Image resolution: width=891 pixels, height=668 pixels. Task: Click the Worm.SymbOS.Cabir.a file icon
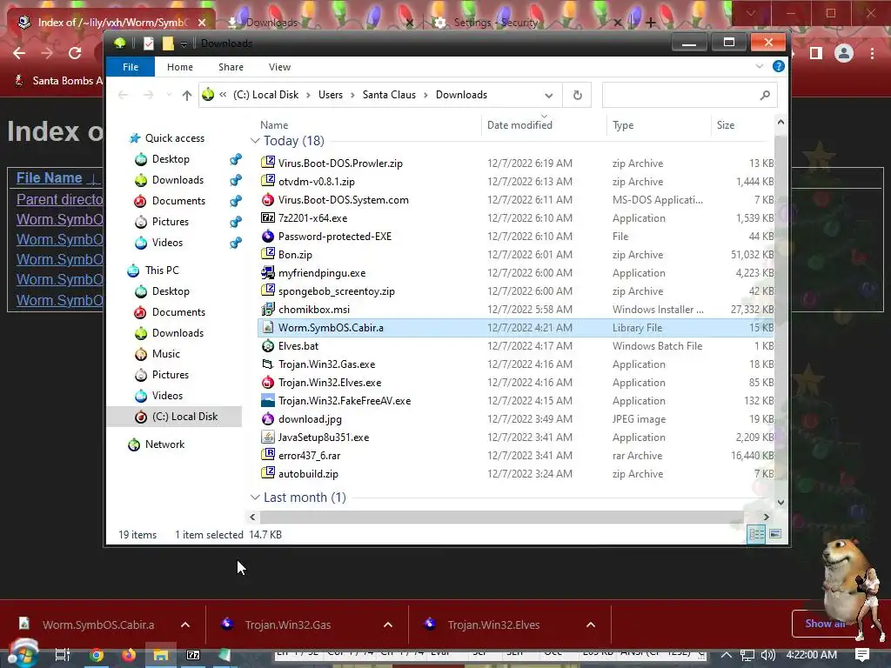click(x=268, y=327)
